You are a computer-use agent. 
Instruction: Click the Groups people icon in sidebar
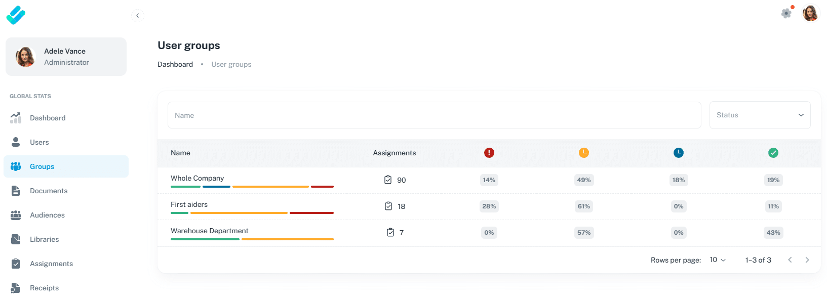click(x=16, y=166)
